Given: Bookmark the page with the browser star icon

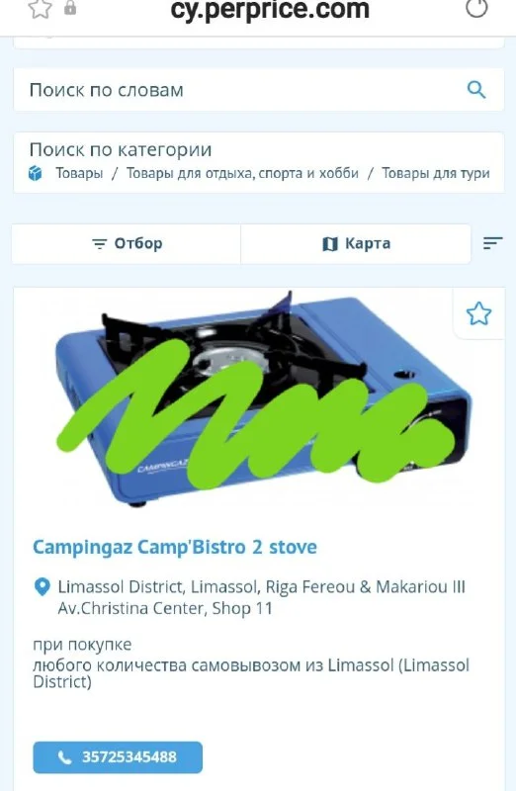Looking at the screenshot, I should pyautogui.click(x=40, y=9).
